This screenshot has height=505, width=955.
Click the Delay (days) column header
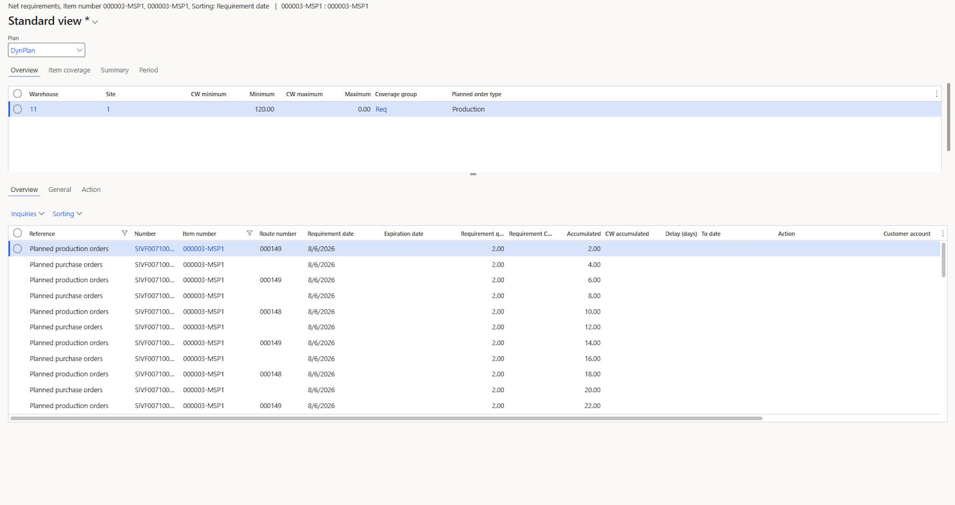(681, 233)
